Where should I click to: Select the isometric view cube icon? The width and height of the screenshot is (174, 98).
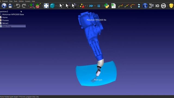click(52, 6)
